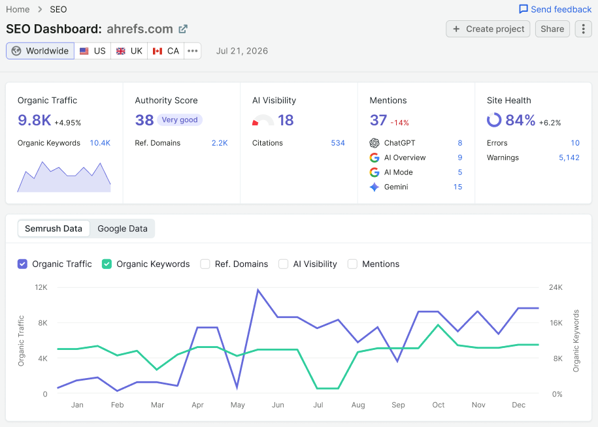Viewport: 598px width, 427px height.
Task: Click the Share button
Action: pos(552,29)
